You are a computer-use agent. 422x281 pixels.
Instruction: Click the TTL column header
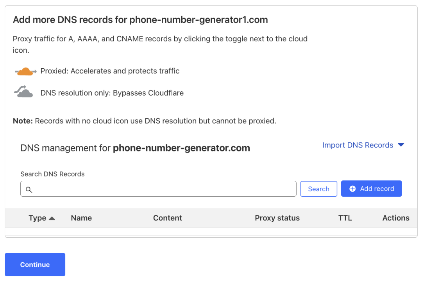click(345, 218)
